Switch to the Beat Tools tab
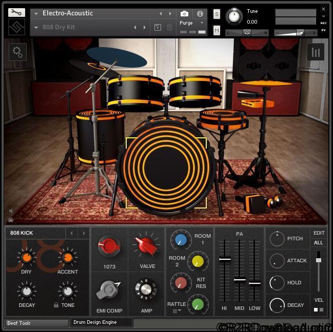The width and height of the screenshot is (333, 332). click(36, 323)
